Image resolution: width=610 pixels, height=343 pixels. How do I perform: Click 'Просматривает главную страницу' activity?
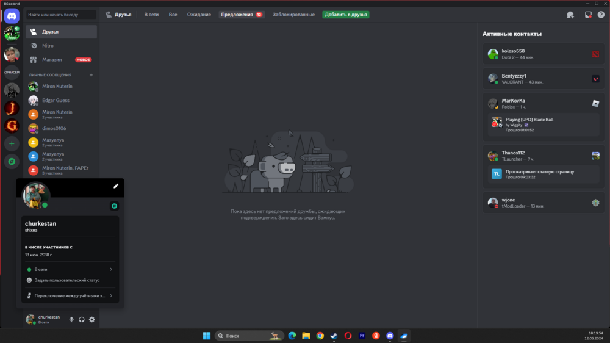[x=544, y=174]
